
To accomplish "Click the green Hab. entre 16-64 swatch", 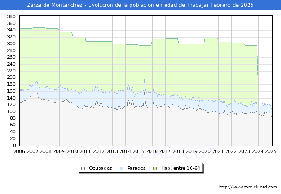I will coord(155,169).
